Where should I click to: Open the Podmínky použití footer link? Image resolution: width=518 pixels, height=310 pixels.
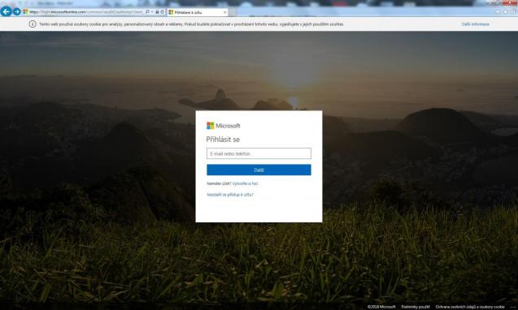coord(416,307)
